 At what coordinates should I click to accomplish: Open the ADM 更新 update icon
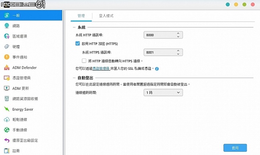tap(7, 88)
